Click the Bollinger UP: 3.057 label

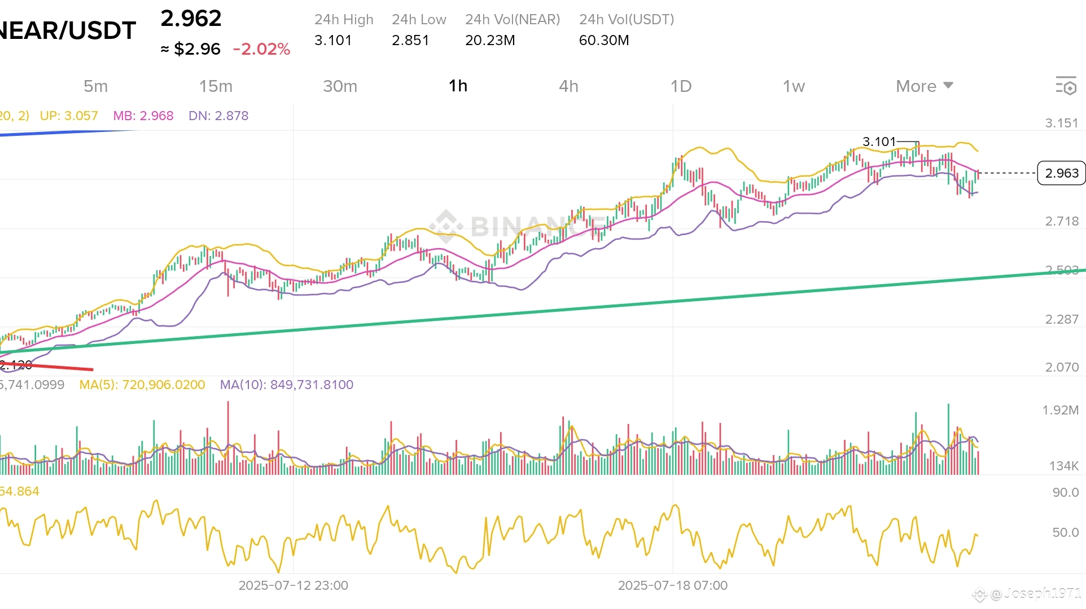tap(69, 116)
